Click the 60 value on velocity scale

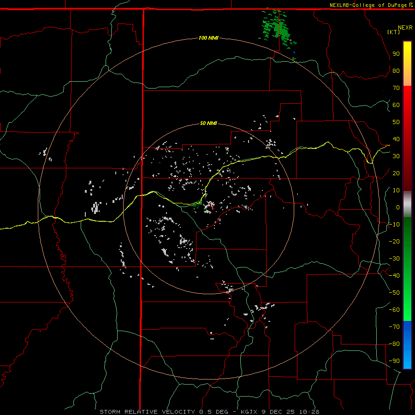(396, 105)
